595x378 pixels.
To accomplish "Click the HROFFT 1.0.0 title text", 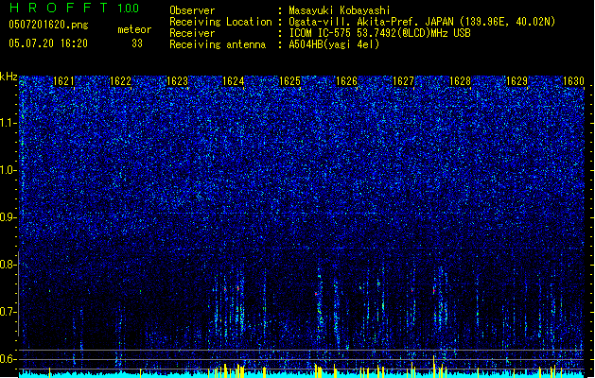I will (x=74, y=8).
